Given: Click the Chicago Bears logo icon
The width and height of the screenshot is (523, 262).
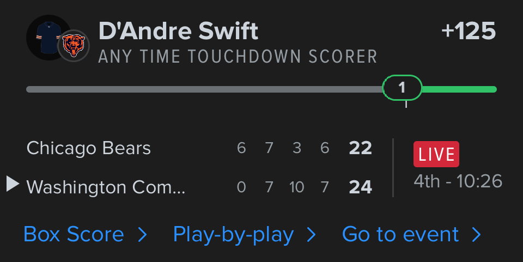Looking at the screenshot, I should (74, 46).
